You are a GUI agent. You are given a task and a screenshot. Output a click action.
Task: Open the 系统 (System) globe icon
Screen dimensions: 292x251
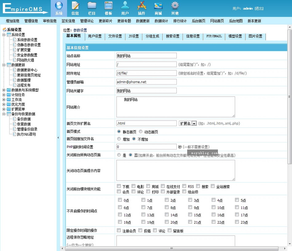click(59, 6)
